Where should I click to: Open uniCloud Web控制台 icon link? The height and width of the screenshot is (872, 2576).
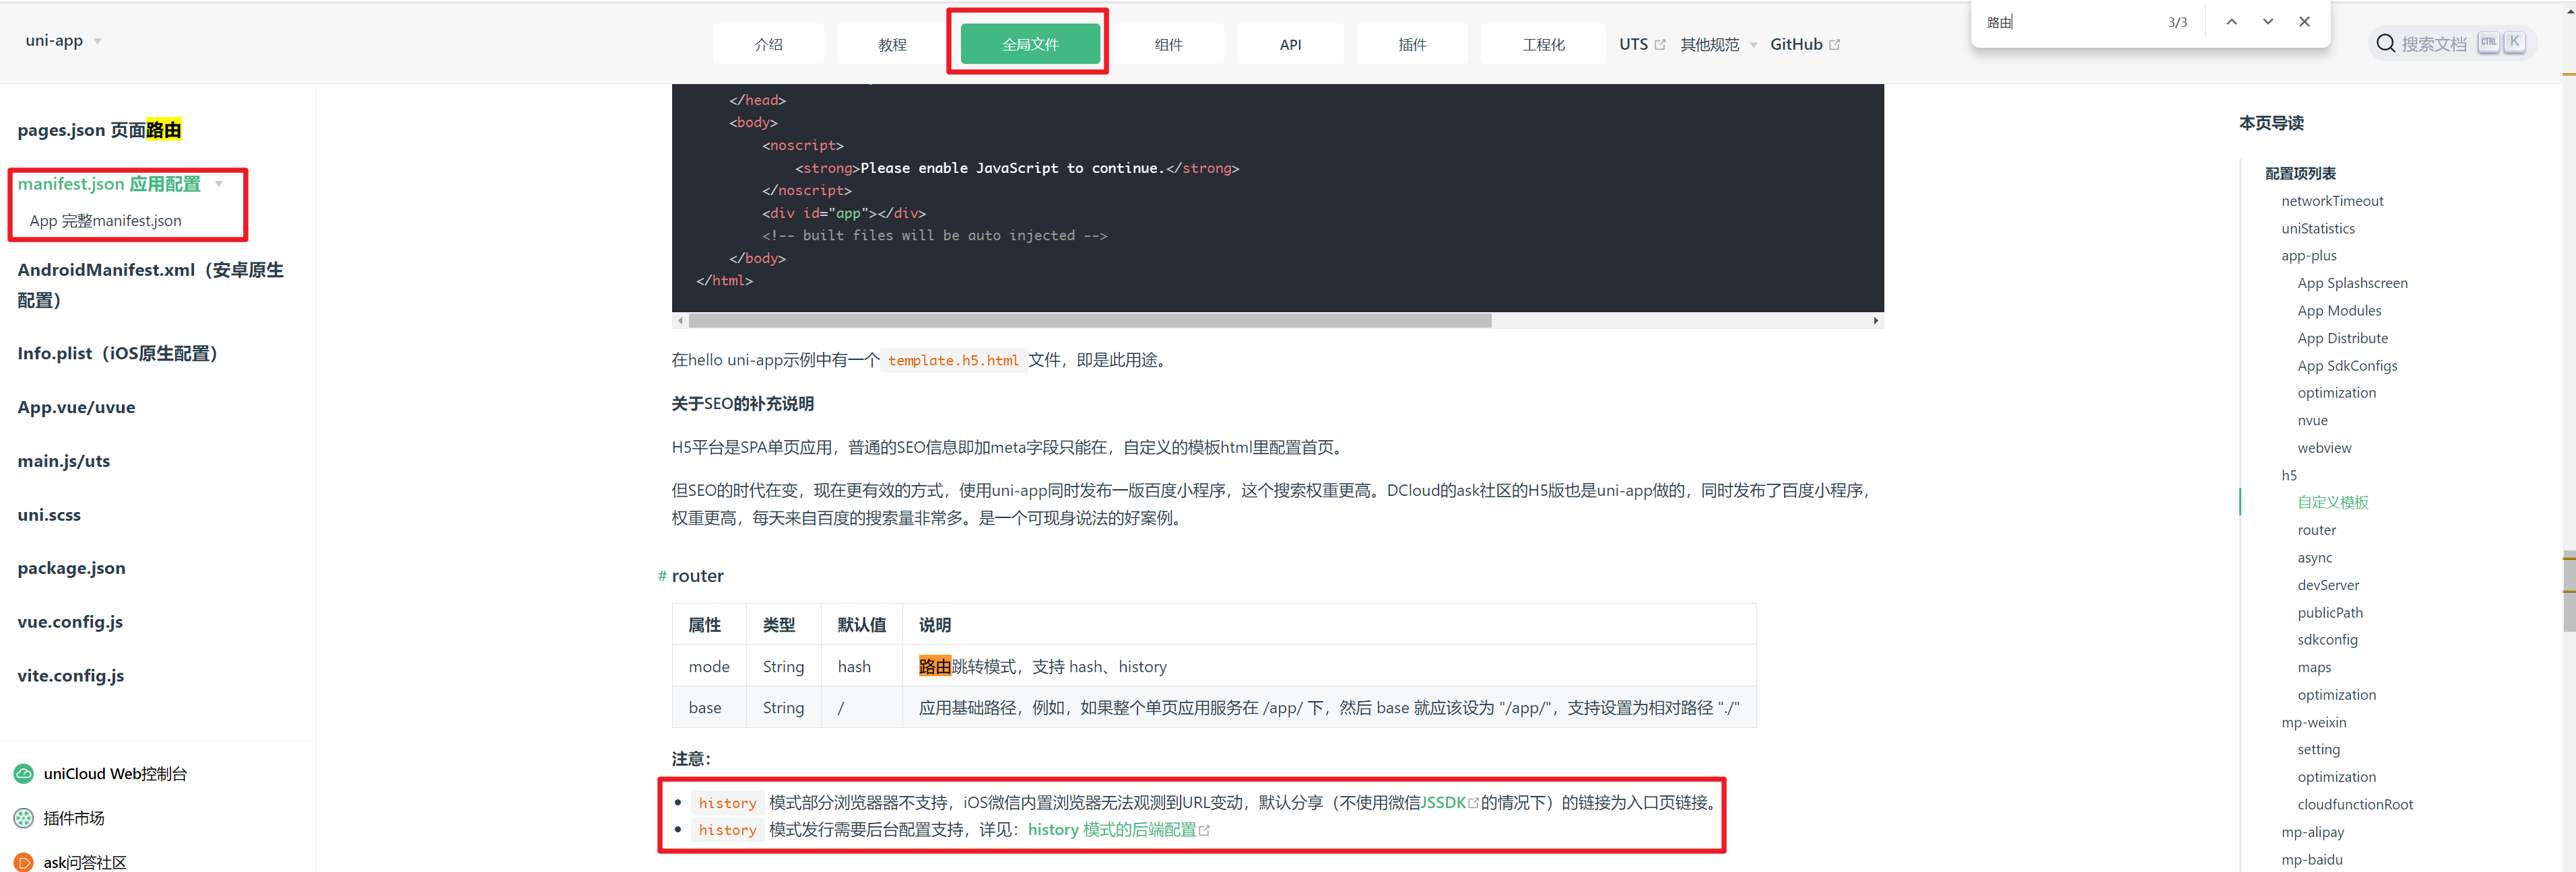coord(23,774)
